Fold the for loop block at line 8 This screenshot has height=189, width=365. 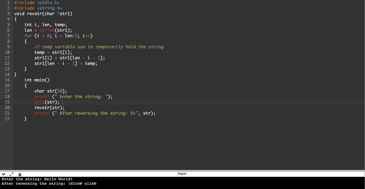point(11,41)
